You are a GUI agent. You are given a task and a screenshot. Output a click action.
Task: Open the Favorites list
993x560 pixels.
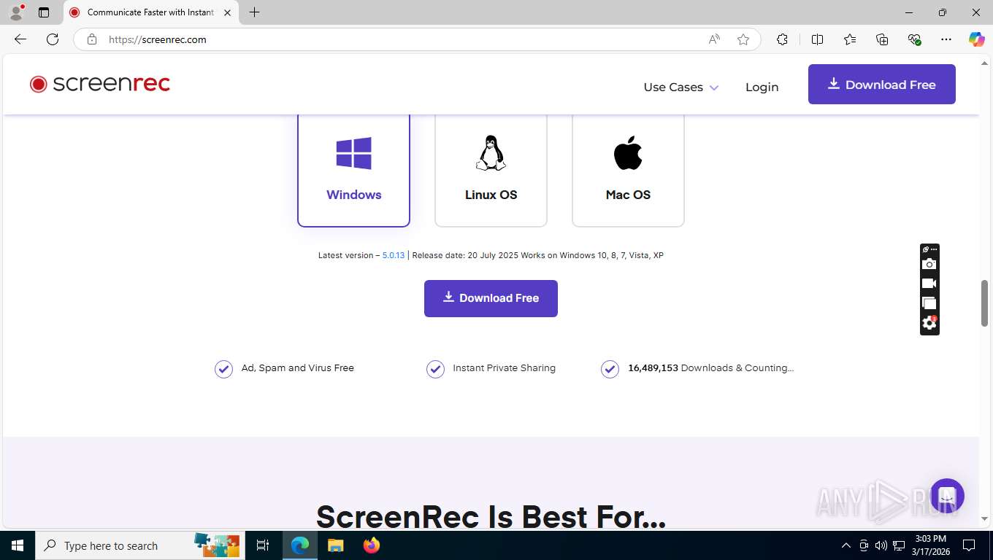point(850,39)
